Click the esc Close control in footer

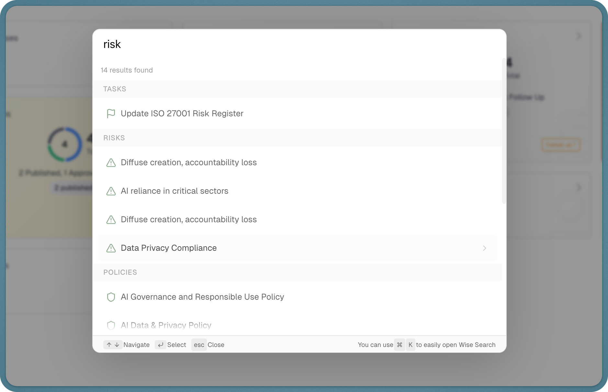[x=199, y=345]
